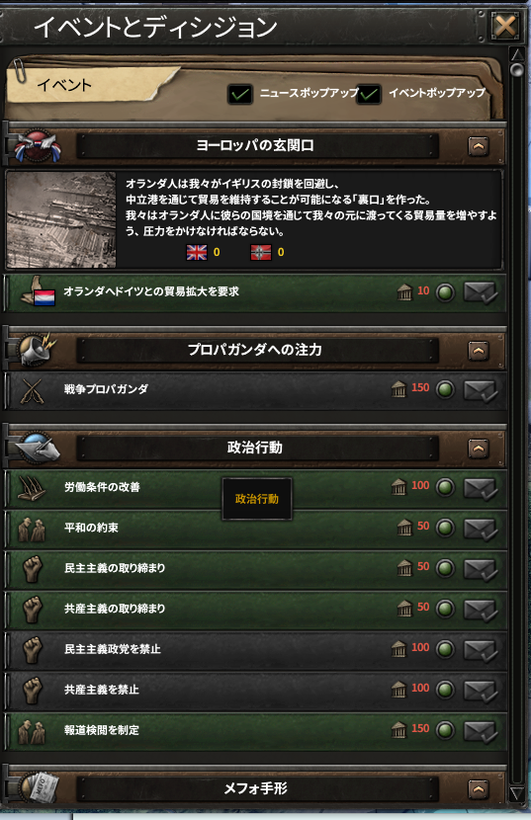Collapse the ヨーロッパの玄関口 section
Image resolution: width=531 pixels, height=820 pixels.
[479, 146]
